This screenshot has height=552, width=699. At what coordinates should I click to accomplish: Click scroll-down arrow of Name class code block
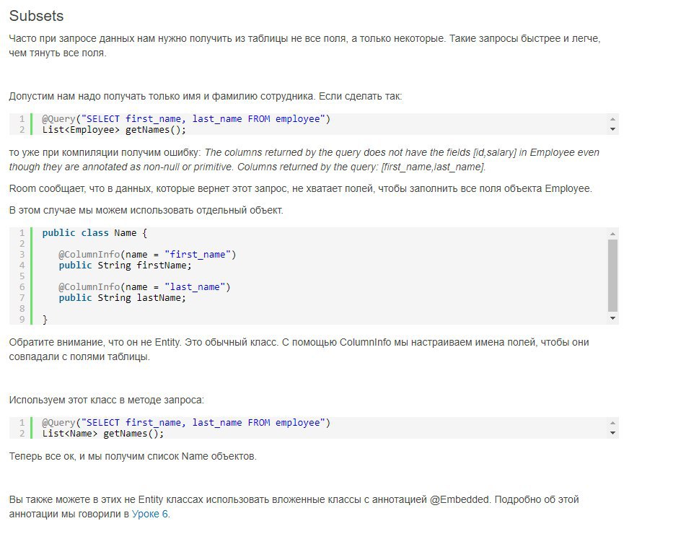[612, 318]
